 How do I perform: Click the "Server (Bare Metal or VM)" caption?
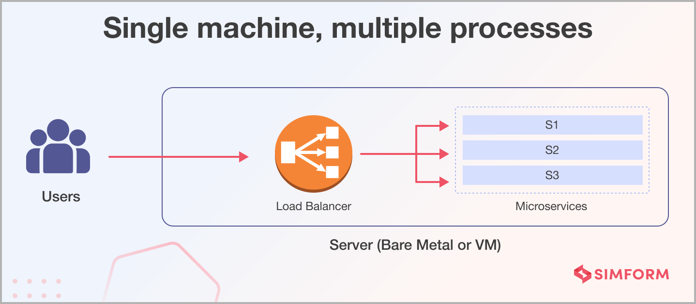(415, 245)
